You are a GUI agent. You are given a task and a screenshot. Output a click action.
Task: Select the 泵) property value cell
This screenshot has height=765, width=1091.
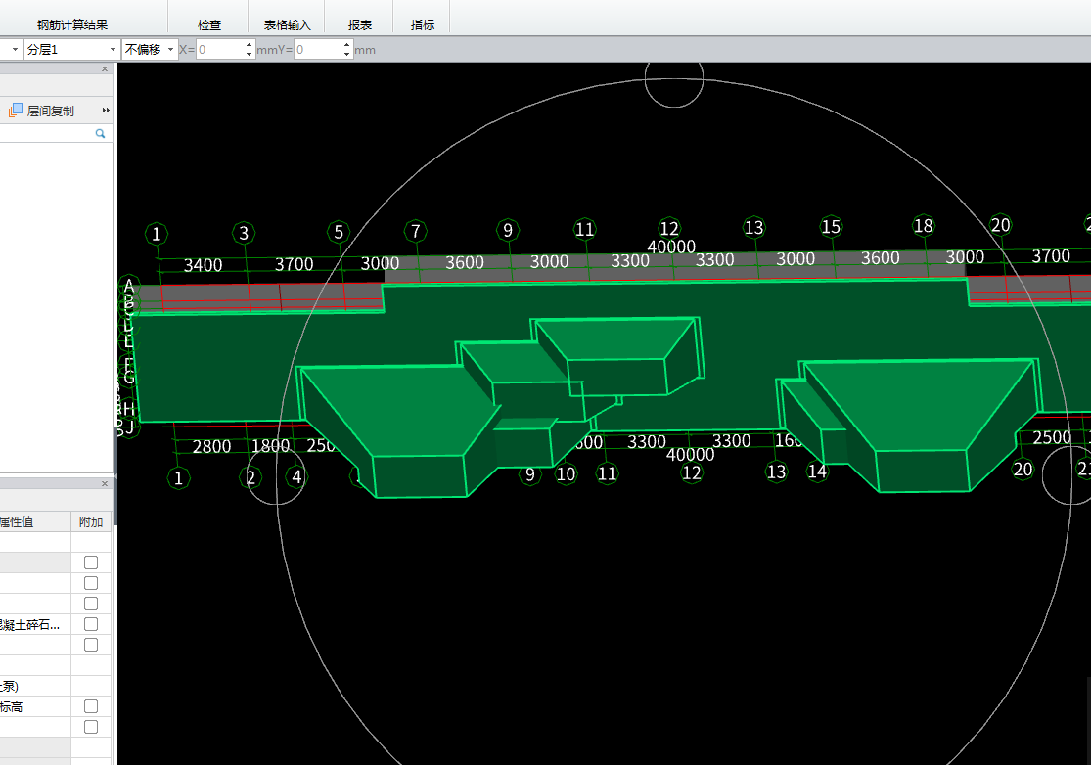click(35, 687)
